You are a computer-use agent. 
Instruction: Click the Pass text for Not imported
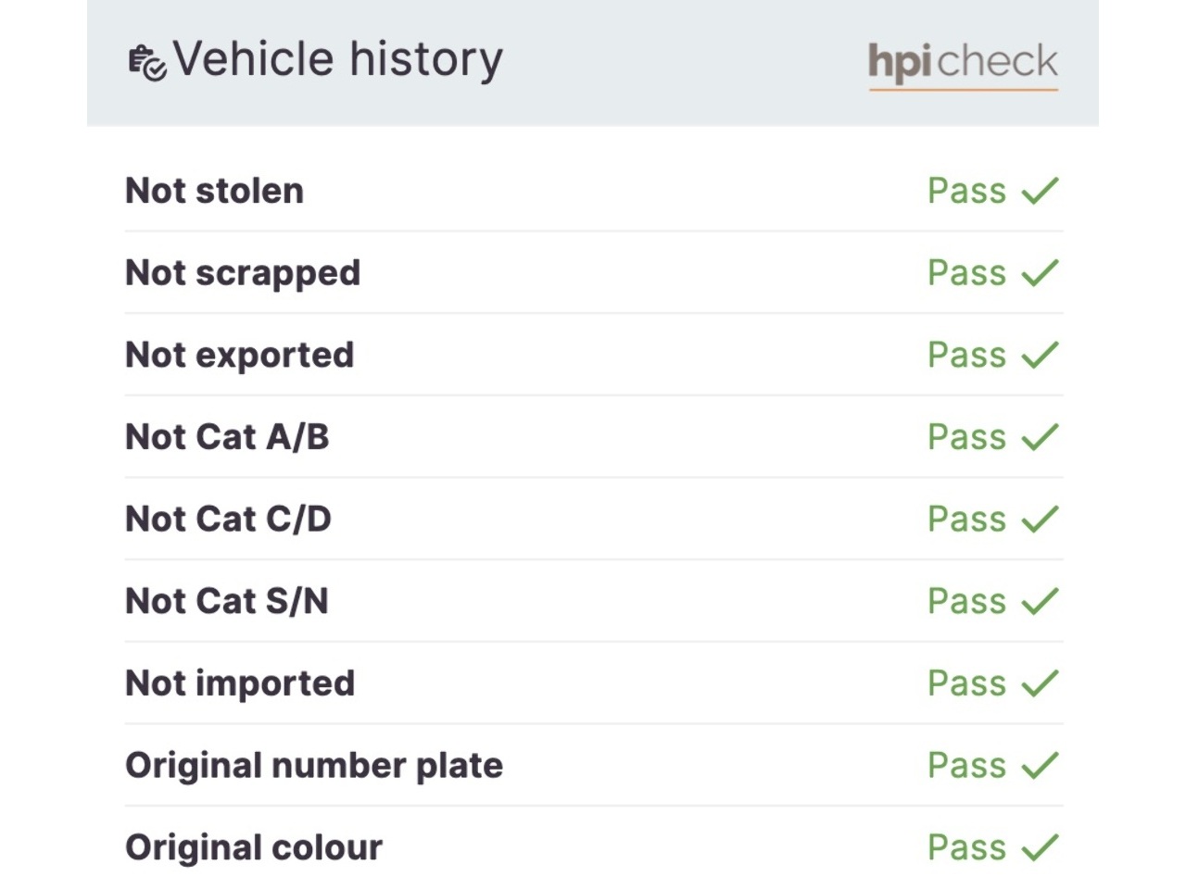tap(966, 683)
